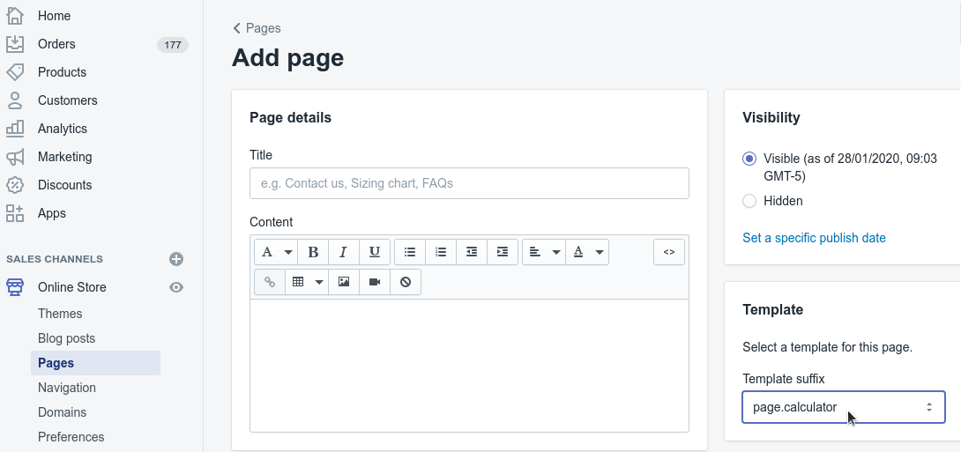Image resolution: width=961 pixels, height=452 pixels.
Task: Select the Visible radio option
Action: tap(749, 159)
